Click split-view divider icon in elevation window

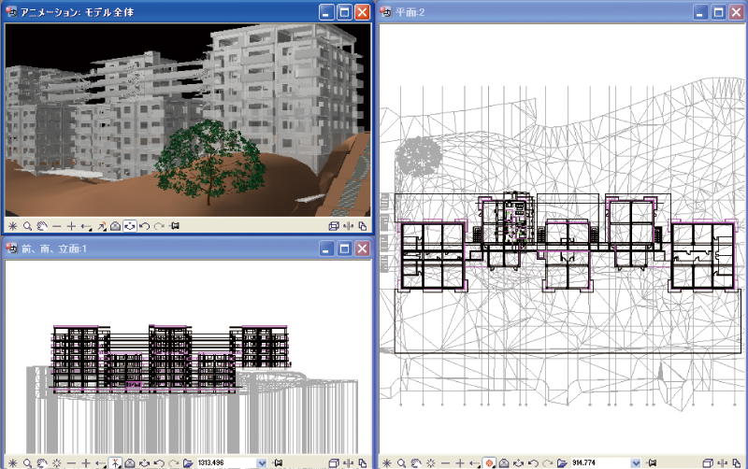(348, 462)
